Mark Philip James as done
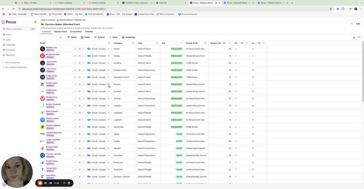 click(75, 77)
